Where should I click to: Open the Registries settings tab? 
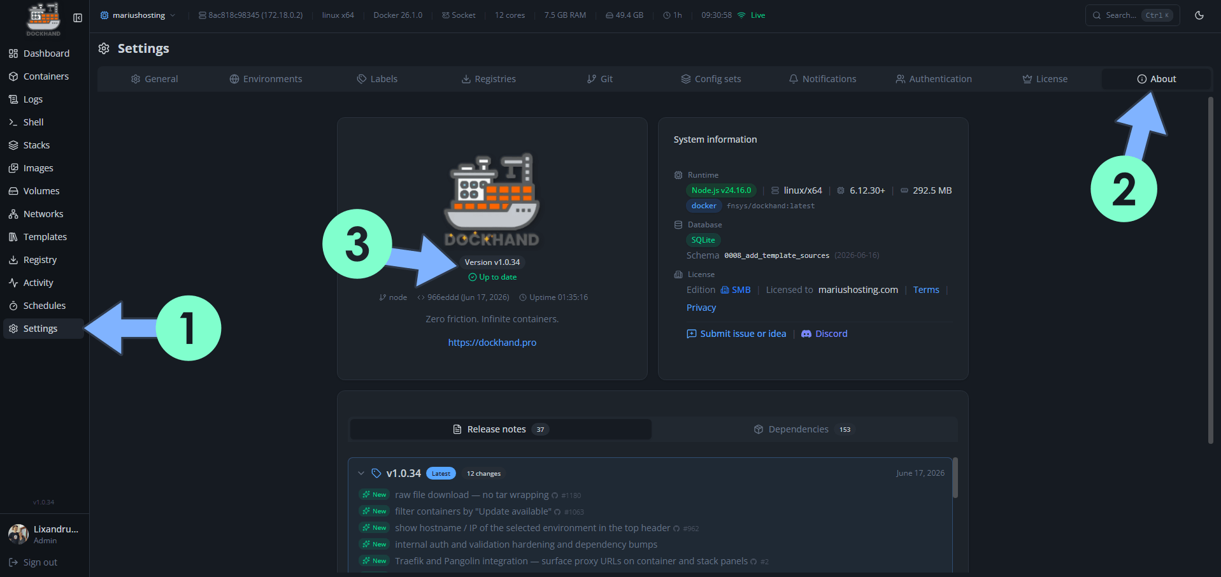489,79
